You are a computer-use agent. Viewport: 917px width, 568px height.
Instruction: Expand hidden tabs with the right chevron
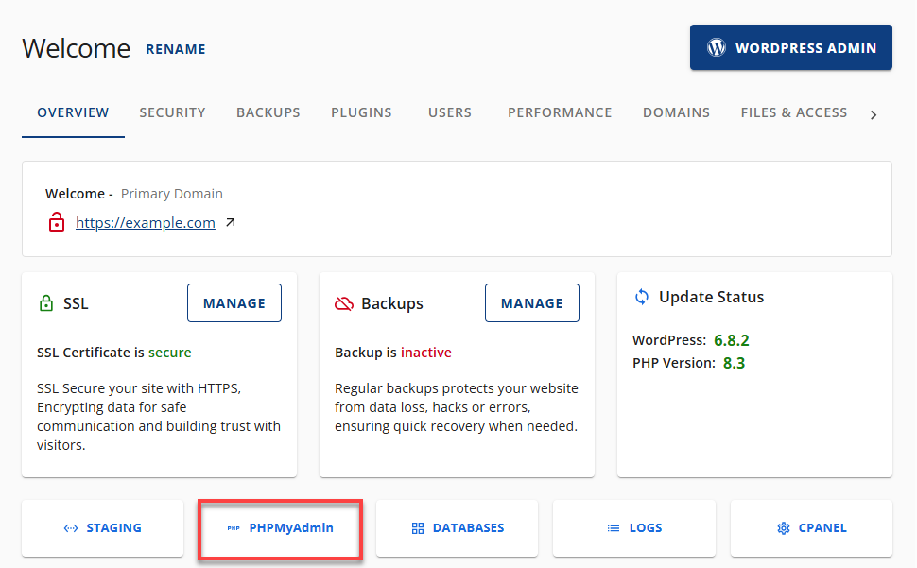pyautogui.click(x=874, y=113)
